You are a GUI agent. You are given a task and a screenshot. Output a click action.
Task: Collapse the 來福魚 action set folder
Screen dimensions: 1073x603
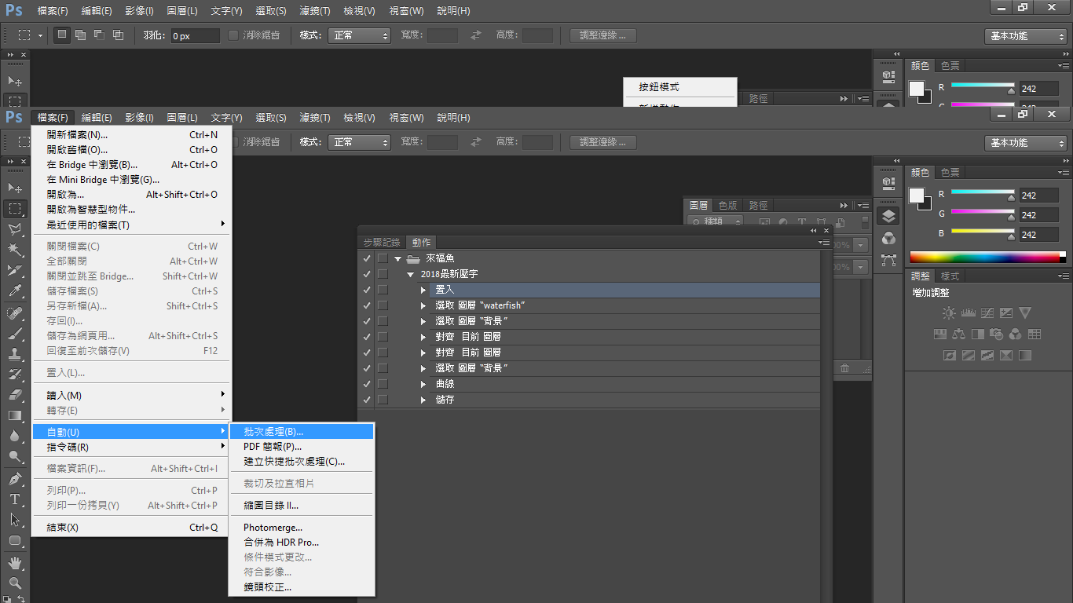coord(398,258)
